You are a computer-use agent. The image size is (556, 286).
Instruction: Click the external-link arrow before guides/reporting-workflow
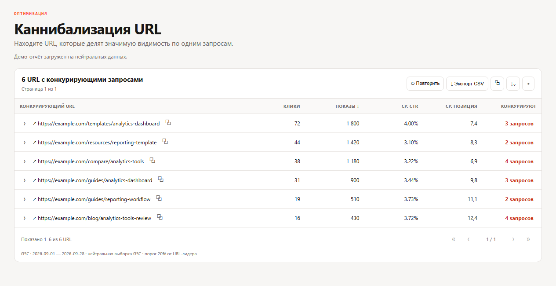pyautogui.click(x=34, y=199)
